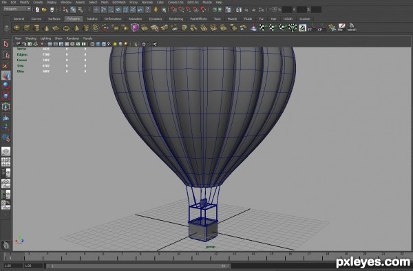The width and height of the screenshot is (413, 271).
Task: Switch to the nCloth shelf tab
Action: tap(288, 19)
